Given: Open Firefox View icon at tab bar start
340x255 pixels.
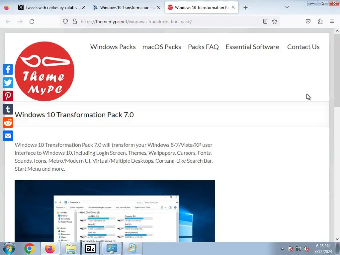Looking at the screenshot, I should pos(7,8).
